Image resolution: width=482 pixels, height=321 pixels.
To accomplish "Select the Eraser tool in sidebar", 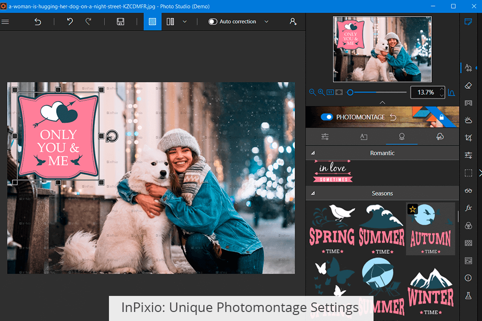I will click(468, 85).
